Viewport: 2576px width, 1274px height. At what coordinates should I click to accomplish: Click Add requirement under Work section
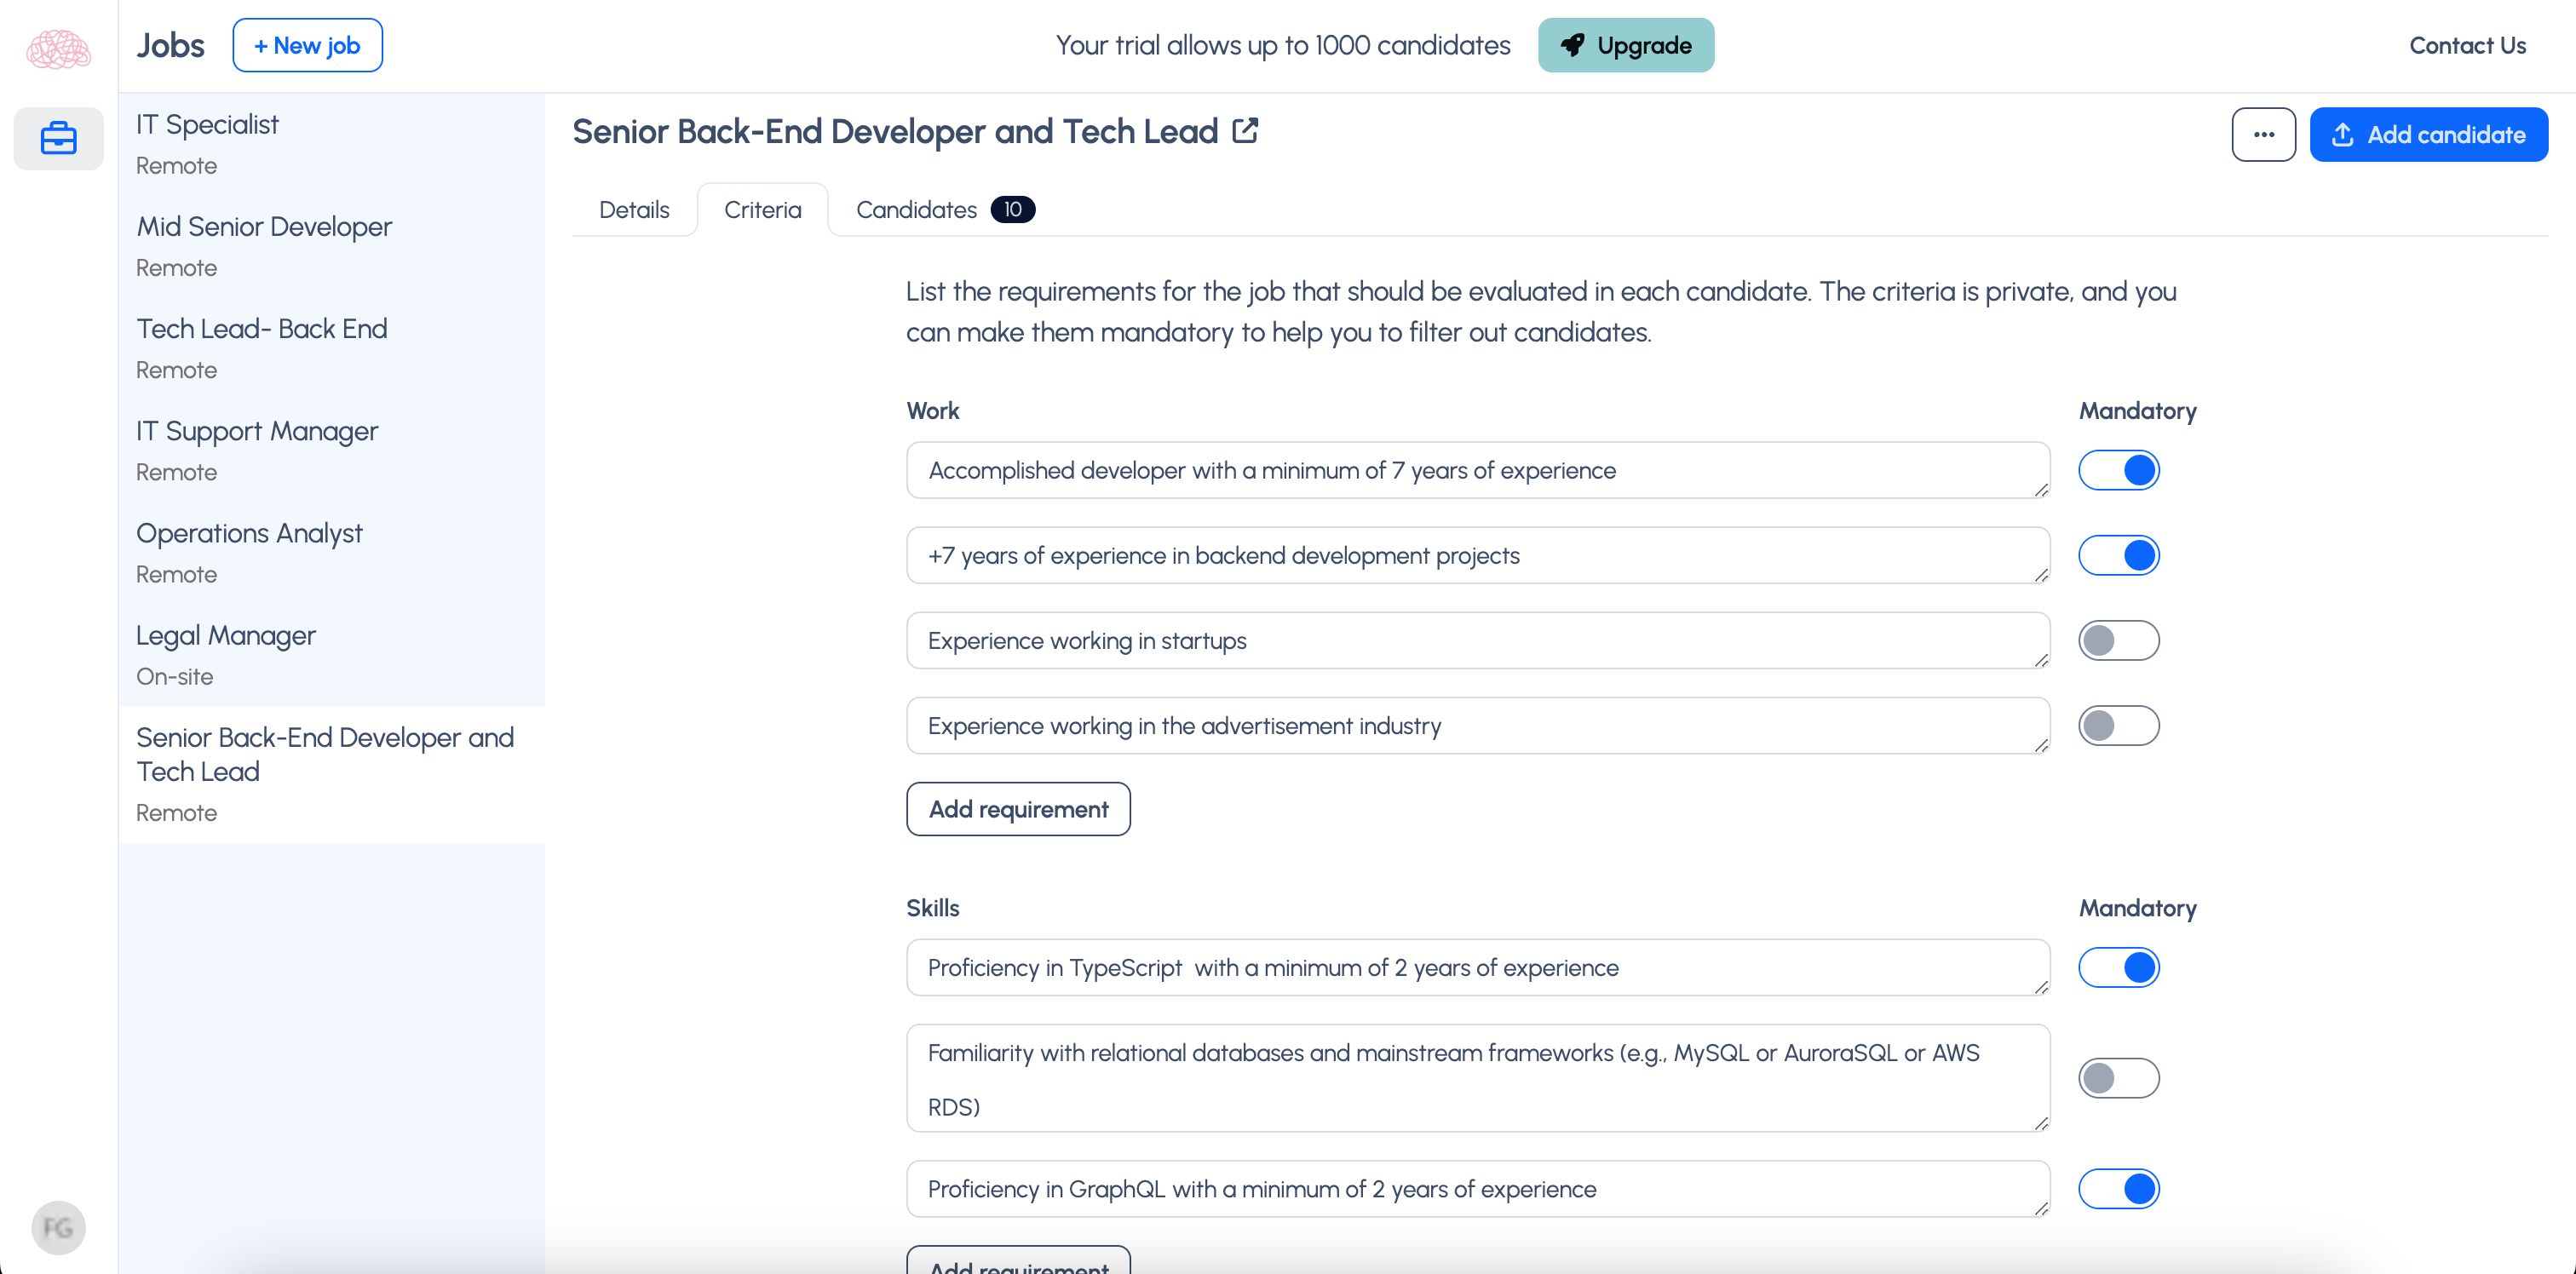point(1018,808)
